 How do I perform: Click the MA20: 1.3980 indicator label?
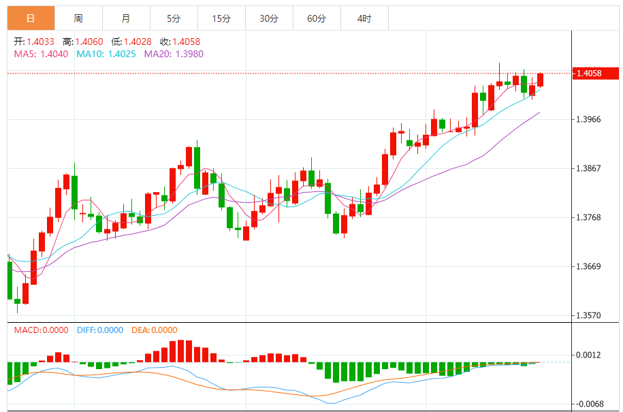174,54
